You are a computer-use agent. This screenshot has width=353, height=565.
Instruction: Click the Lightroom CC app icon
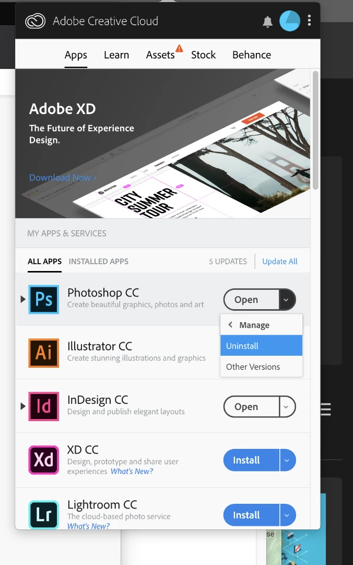click(x=43, y=514)
